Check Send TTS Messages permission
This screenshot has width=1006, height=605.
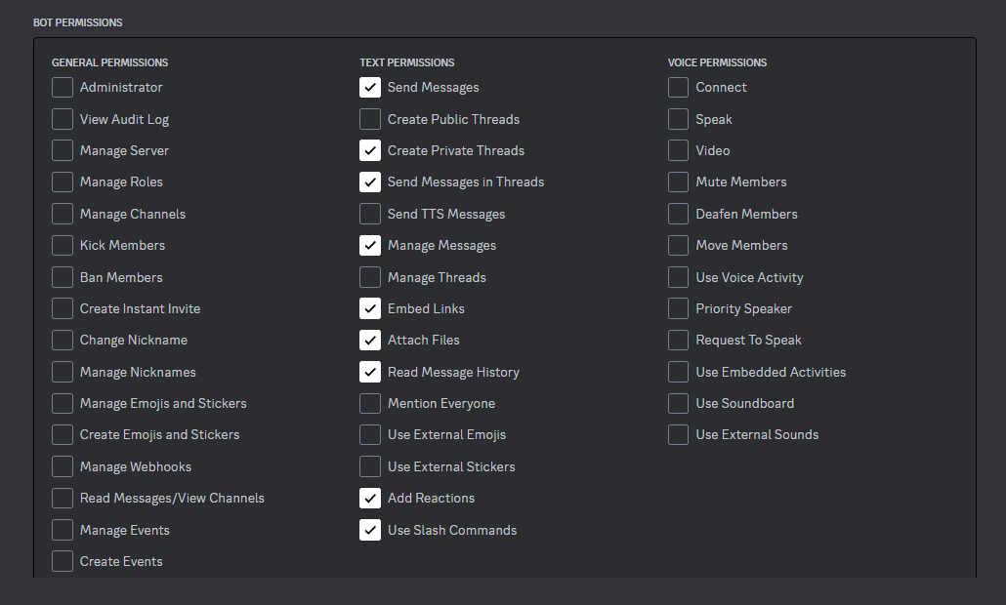[370, 214]
